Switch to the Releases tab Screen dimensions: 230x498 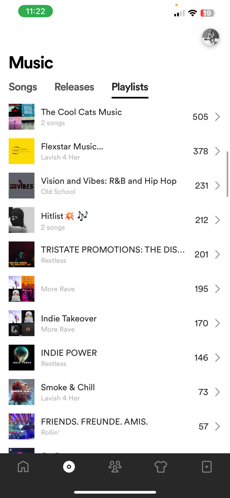point(74,87)
